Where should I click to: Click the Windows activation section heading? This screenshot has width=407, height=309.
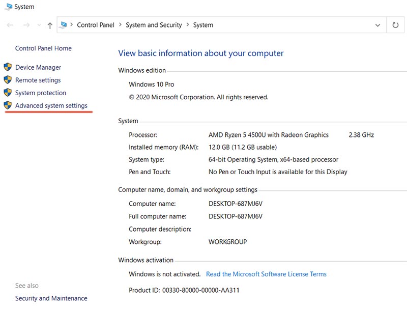[x=146, y=260]
